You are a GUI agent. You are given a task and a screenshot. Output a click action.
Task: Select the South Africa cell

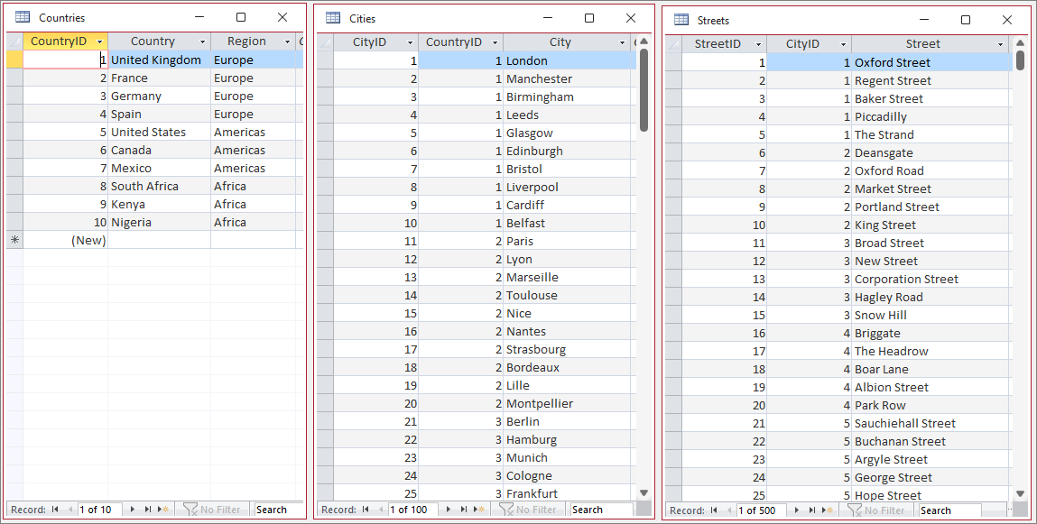pos(160,187)
